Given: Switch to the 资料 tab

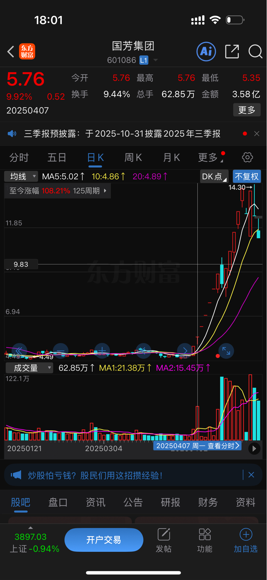Looking at the screenshot, I should (245, 502).
